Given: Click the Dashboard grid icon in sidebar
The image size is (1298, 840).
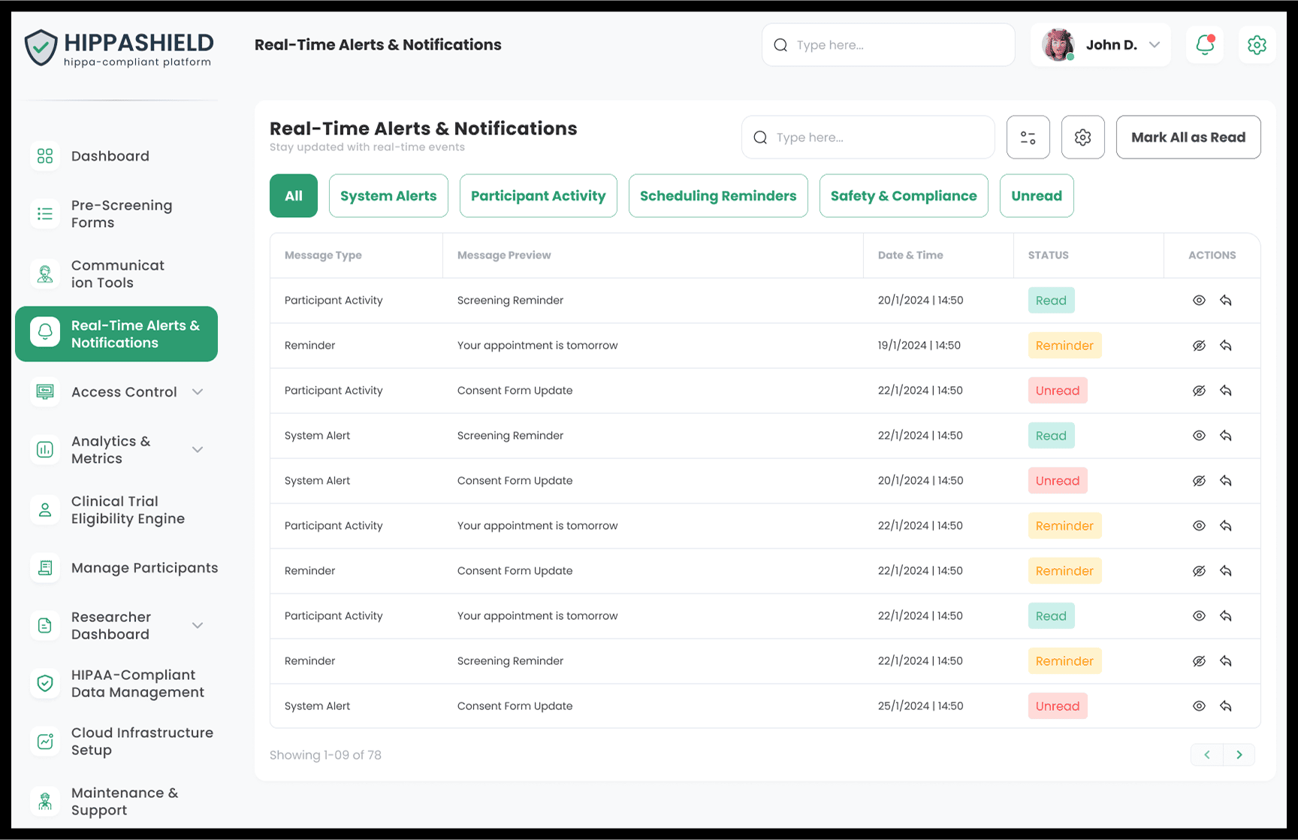Looking at the screenshot, I should pos(45,156).
